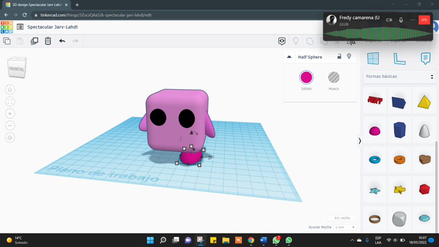Open more options in the call overlay
439x247 pixels.
[x=412, y=20]
